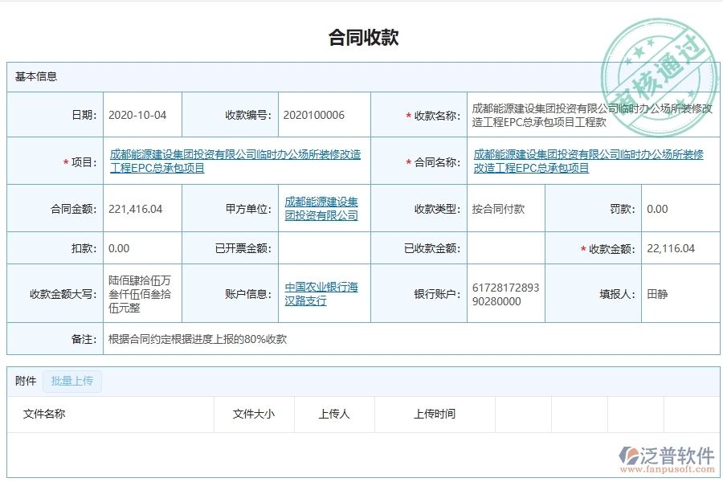Select the 上传人 column header
Screen dimensions: 723x482
334,414
